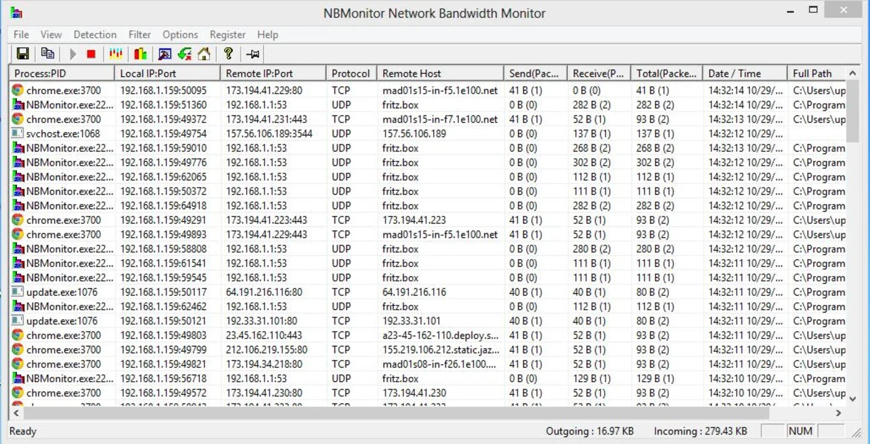Screen dimensions: 870x444
Task: Select local address 192.168.1.159:59010
Action: tap(163, 148)
